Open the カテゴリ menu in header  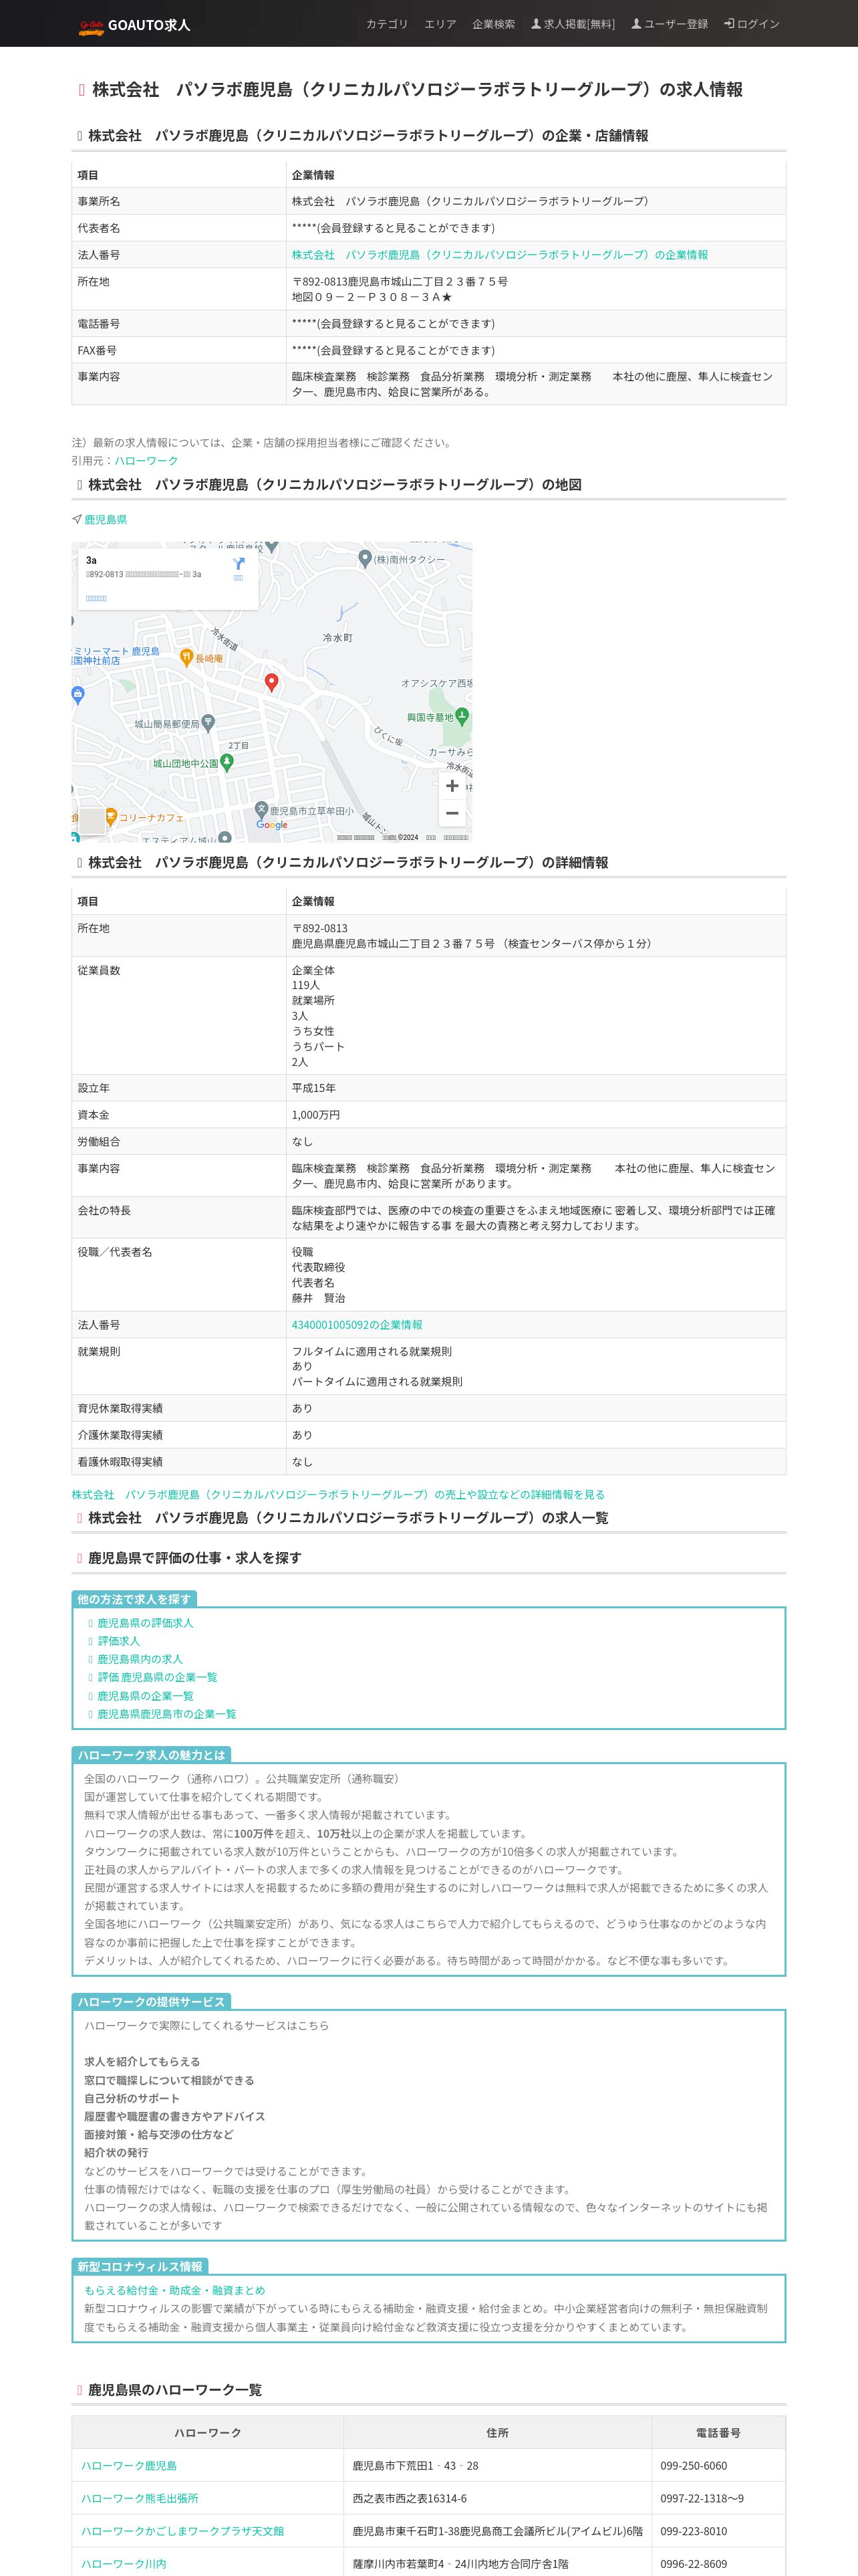(386, 24)
